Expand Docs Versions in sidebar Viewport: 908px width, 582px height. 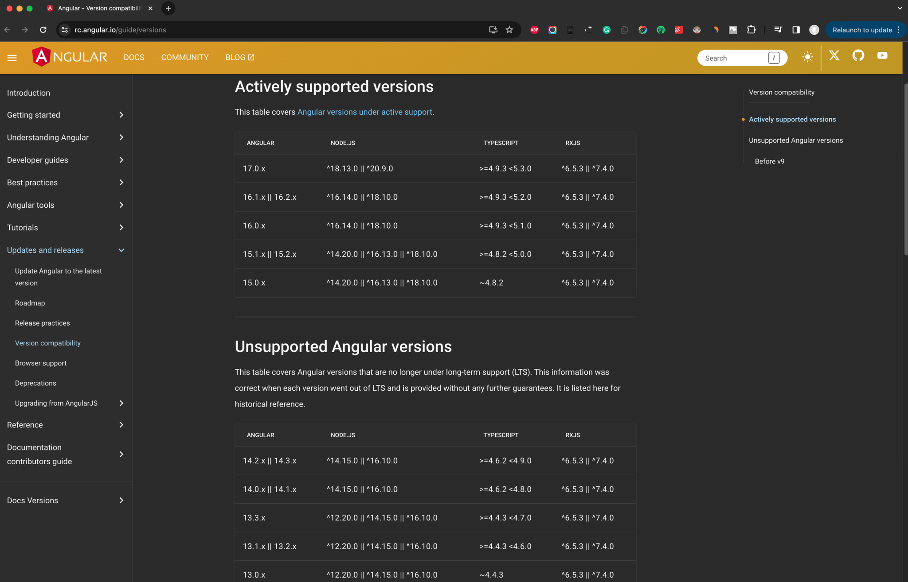click(121, 501)
